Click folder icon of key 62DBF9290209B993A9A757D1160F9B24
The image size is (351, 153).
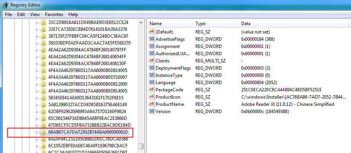tap(43, 112)
